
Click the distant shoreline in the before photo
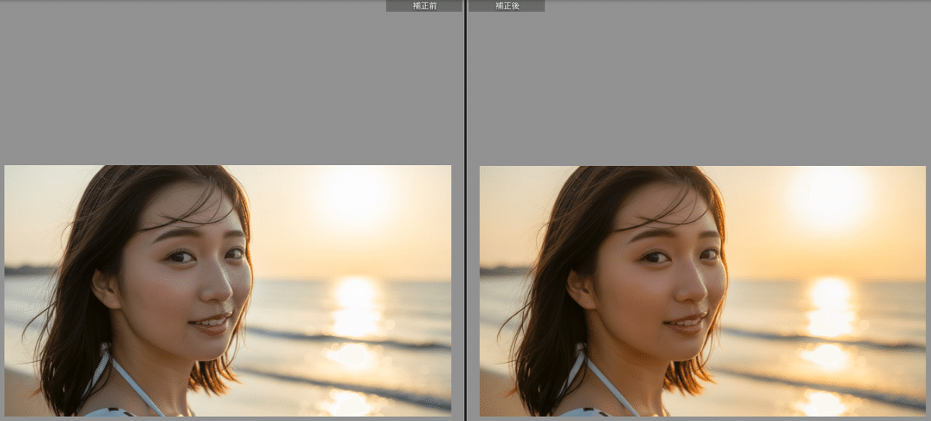(27, 271)
